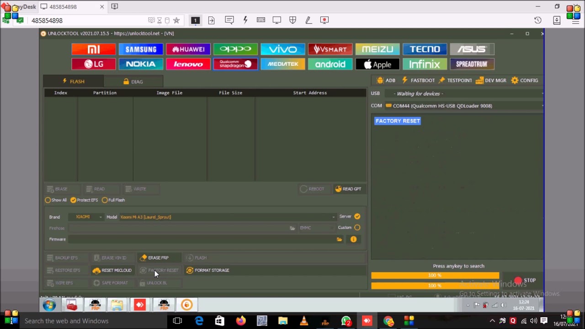Expand the USB Waiting for devices dropdown
585x329 pixels.
point(464,94)
